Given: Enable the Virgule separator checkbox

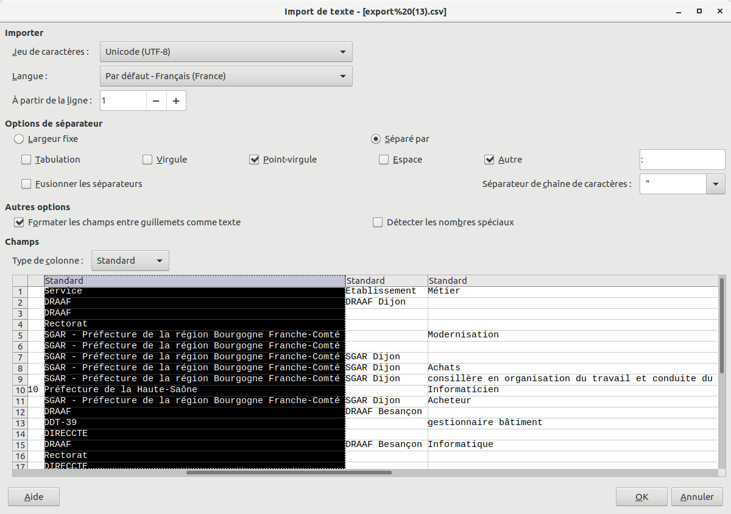Looking at the screenshot, I should click(x=147, y=160).
